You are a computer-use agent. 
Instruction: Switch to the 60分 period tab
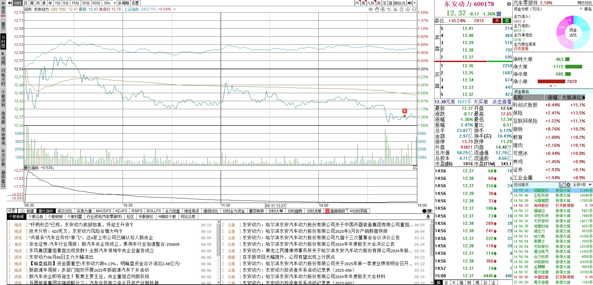point(96,3)
